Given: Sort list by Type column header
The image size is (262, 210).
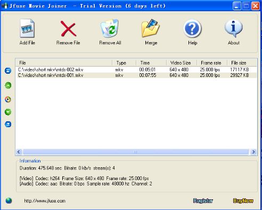Looking at the screenshot, I should (124, 63).
